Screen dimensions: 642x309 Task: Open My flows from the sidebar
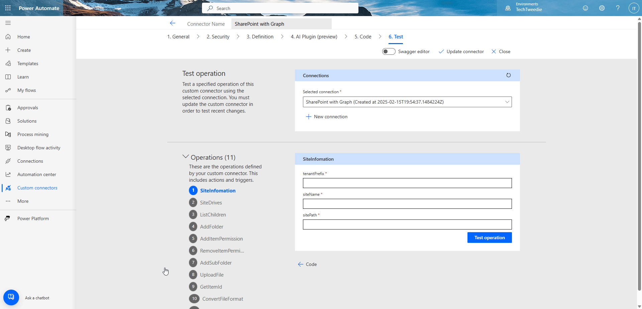pyautogui.click(x=27, y=90)
